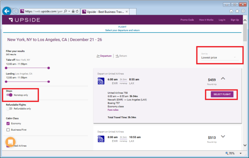
Task: Open Fare rules link
Action: click(x=113, y=110)
